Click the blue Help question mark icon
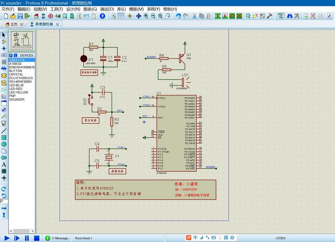The width and height of the screenshot is (335, 242). click(103, 16)
